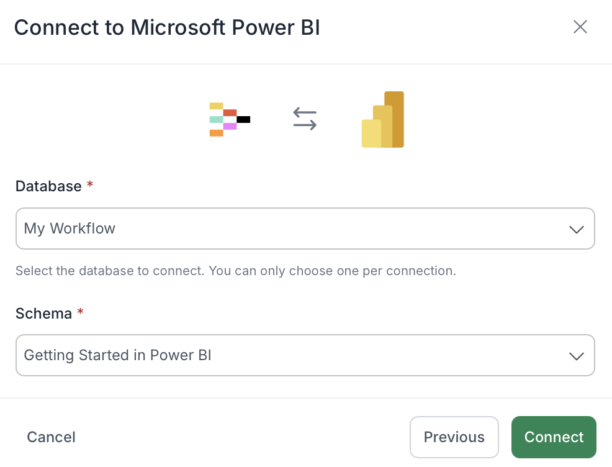The width and height of the screenshot is (612, 467).
Task: Click the dialog title Connect to Microsoft Power BI
Action: [x=167, y=28]
